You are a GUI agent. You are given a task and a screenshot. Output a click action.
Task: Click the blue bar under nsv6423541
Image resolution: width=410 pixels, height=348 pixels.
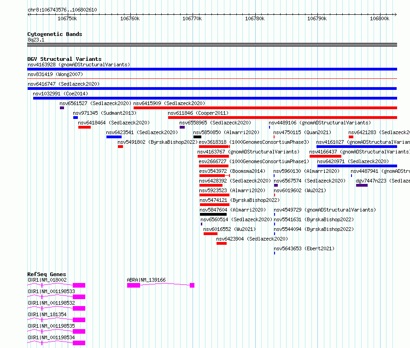pos(114,137)
